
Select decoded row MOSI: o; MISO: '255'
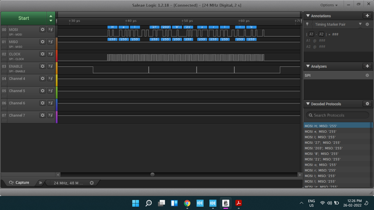(338, 165)
